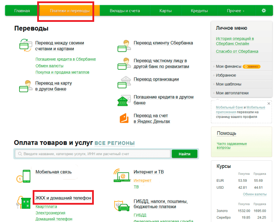Open Часто задаваемые вопросы link
278x222 pixels.
coord(232,146)
